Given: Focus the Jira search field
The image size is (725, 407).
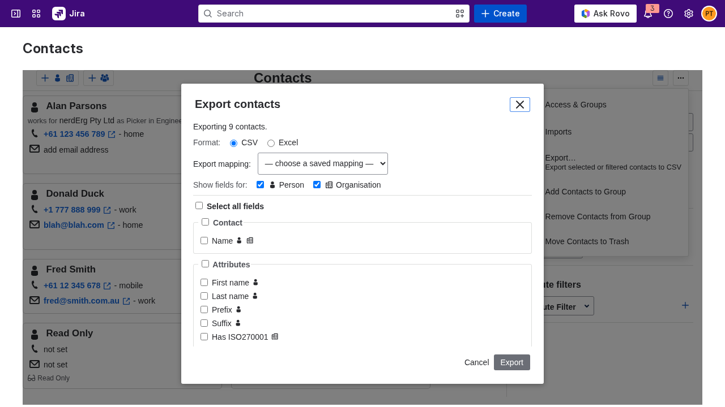Looking at the screenshot, I should (x=334, y=14).
